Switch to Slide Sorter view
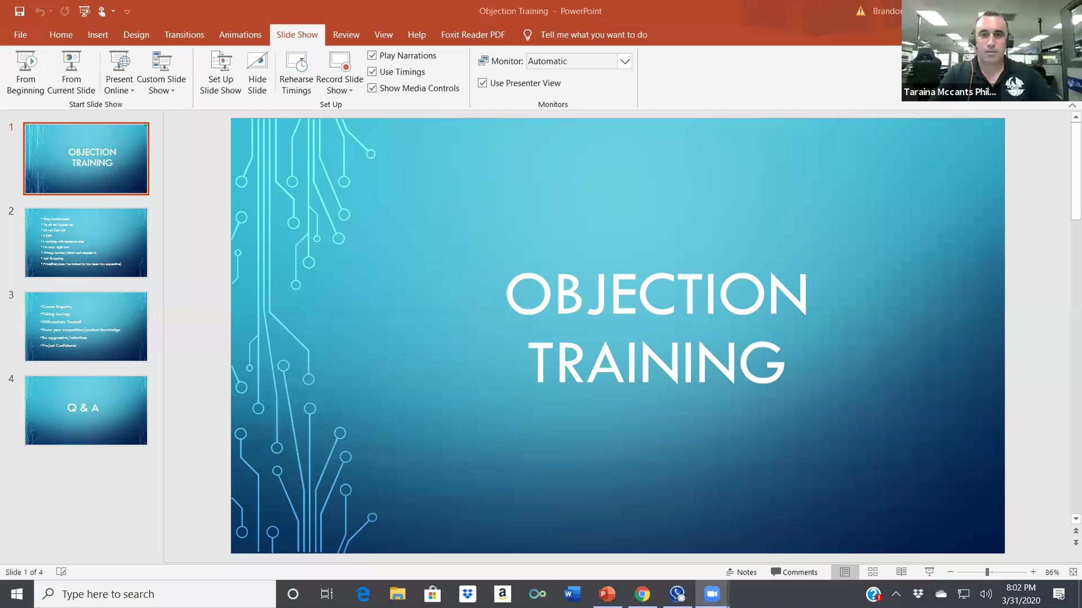Image resolution: width=1082 pixels, height=608 pixels. coord(873,572)
